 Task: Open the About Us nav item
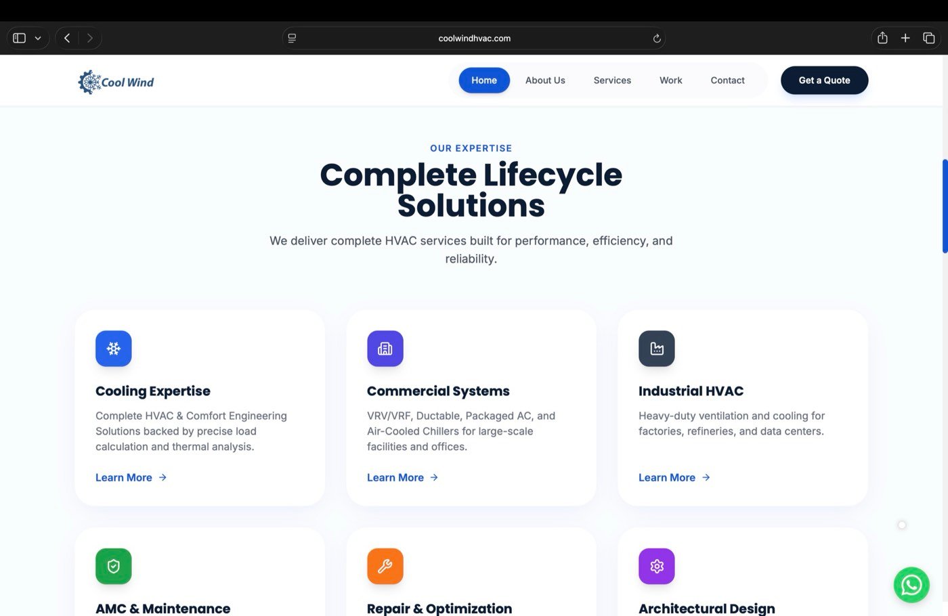point(545,81)
